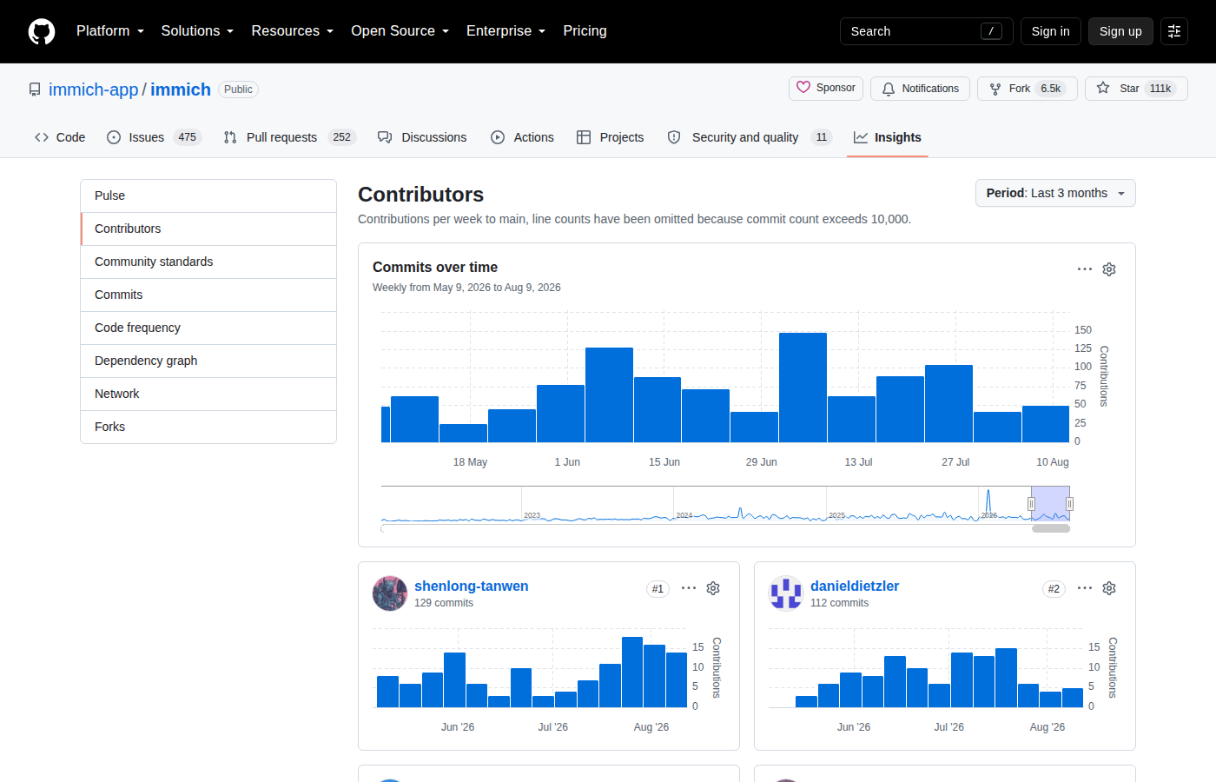
Task: Expand the Platform menu
Action: (x=110, y=30)
